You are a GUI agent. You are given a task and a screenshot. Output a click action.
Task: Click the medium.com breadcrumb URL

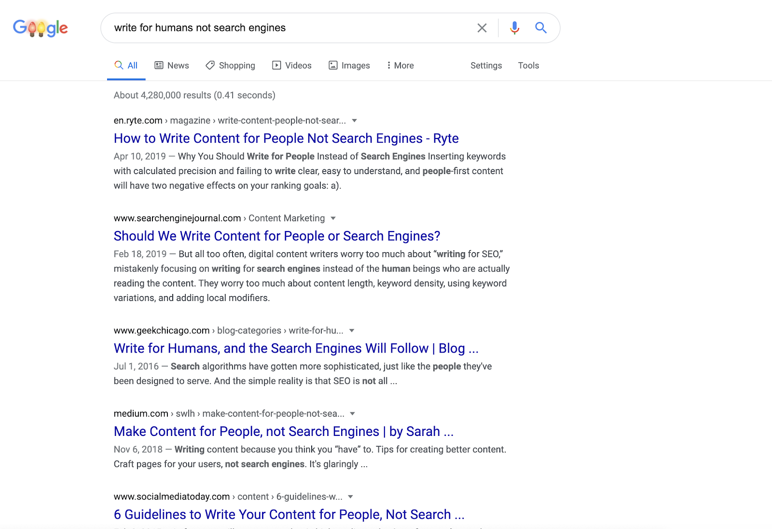[229, 414]
